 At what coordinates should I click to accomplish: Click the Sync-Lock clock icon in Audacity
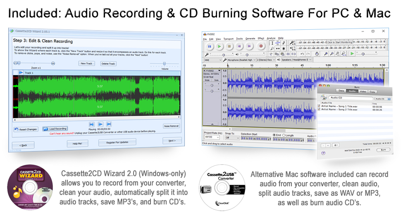click(317, 54)
